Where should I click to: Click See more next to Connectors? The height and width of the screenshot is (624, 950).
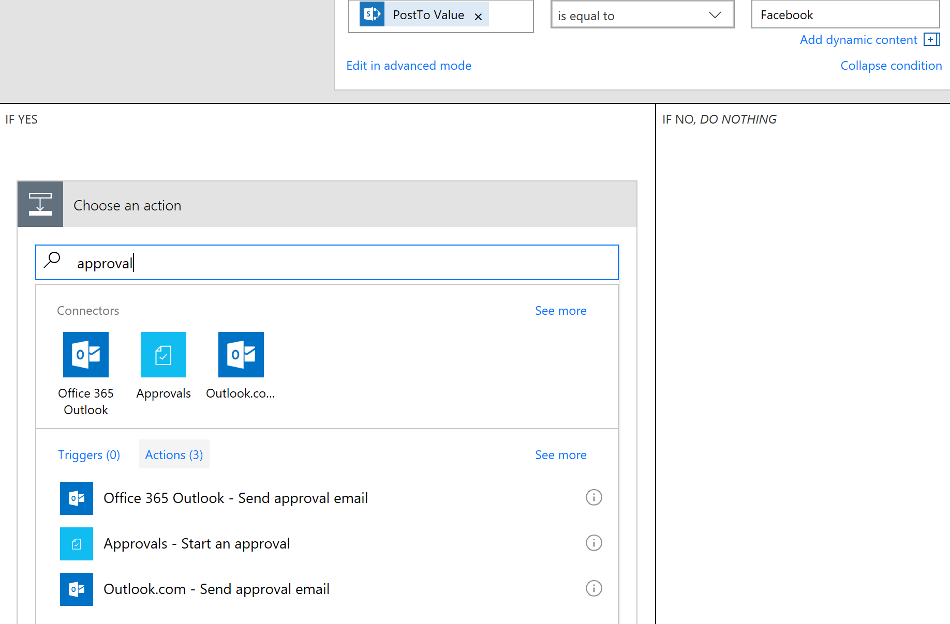[560, 310]
